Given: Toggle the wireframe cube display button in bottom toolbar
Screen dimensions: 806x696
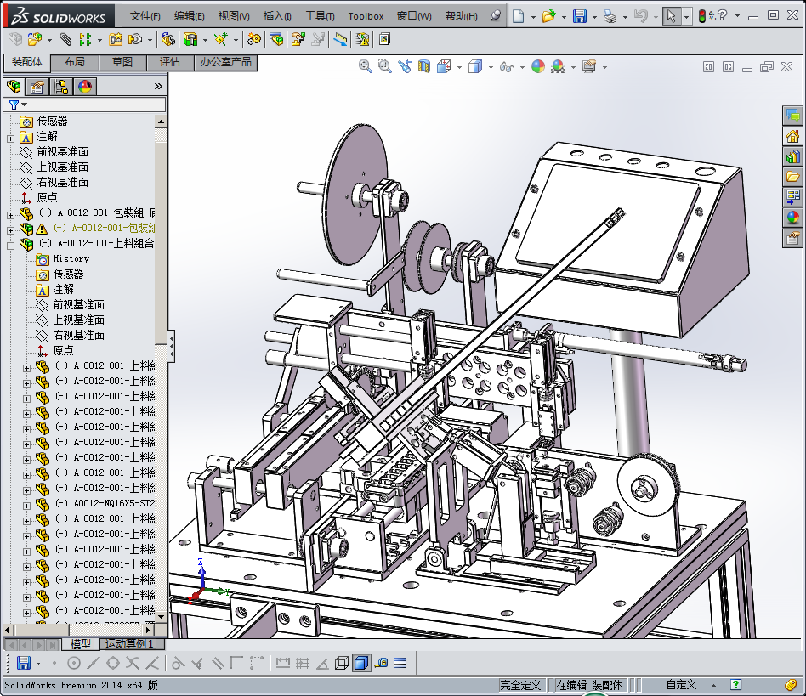Looking at the screenshot, I should pyautogui.click(x=342, y=663).
